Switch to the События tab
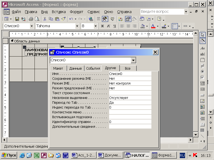 [93, 69]
